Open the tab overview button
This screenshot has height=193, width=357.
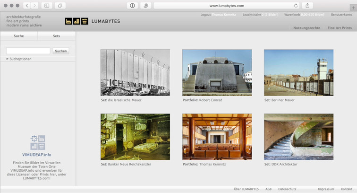point(60,6)
